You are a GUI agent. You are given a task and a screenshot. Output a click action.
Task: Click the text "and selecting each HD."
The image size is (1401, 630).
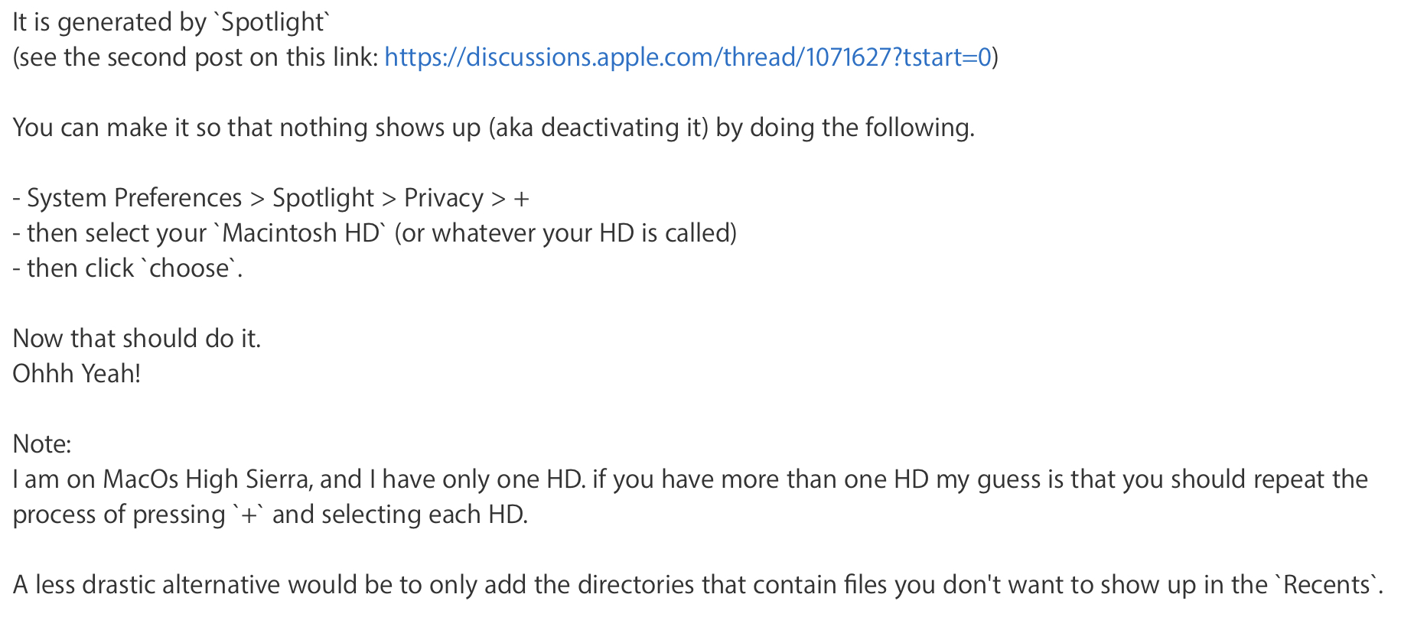[399, 515]
